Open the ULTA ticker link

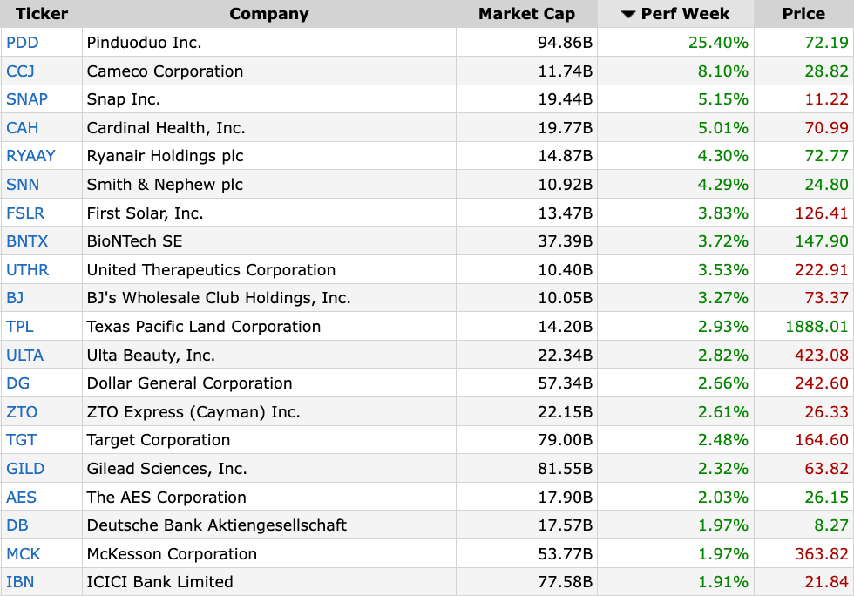point(24,356)
